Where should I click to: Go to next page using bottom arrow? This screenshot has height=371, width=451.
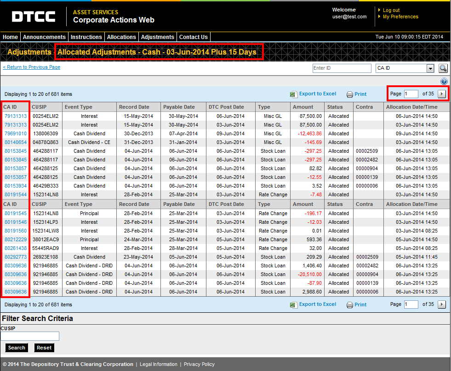pos(442,304)
